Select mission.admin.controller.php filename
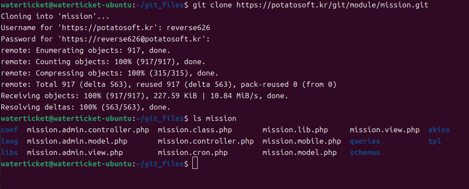This screenshot has height=189, width=469. click(x=88, y=130)
